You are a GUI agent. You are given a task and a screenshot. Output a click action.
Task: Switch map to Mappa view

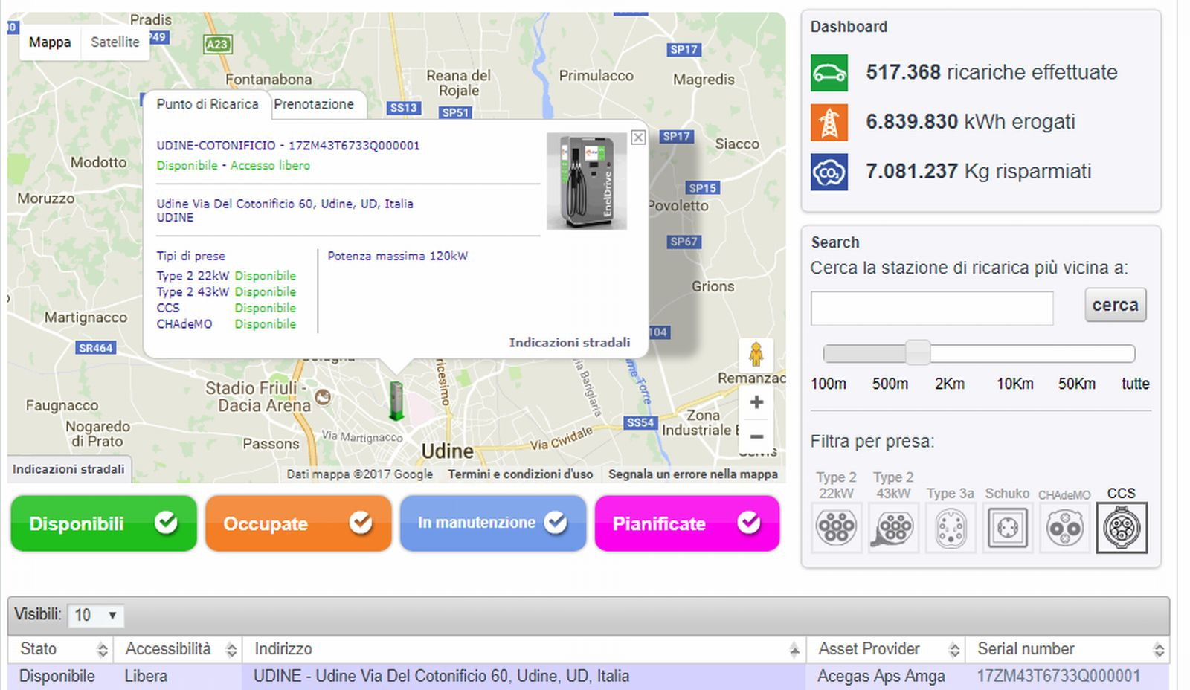(x=50, y=42)
